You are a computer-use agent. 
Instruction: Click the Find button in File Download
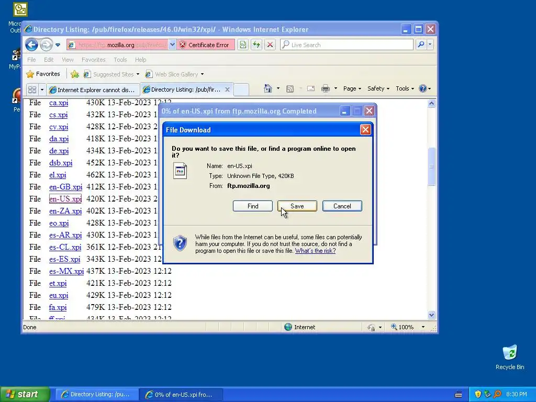[x=253, y=206]
